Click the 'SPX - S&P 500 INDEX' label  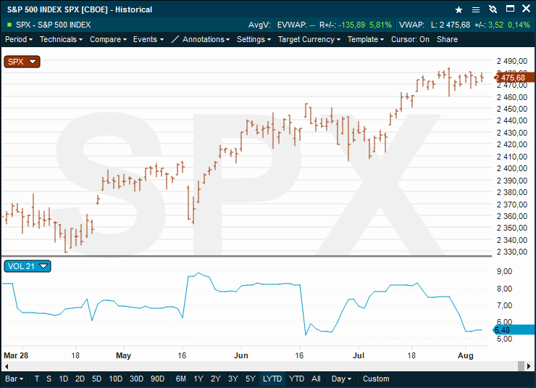54,25
